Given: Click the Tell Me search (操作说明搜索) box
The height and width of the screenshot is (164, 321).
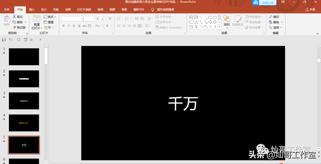Looking at the screenshot, I should [x=163, y=9].
